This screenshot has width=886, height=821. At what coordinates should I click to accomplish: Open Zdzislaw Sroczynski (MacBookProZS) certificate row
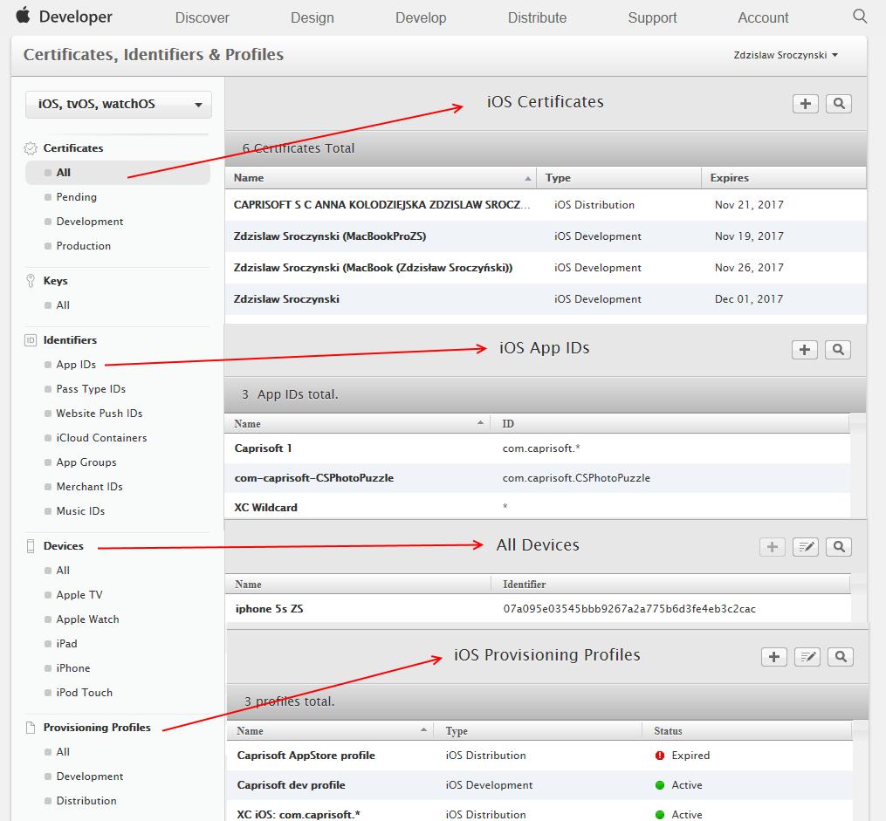(x=546, y=236)
